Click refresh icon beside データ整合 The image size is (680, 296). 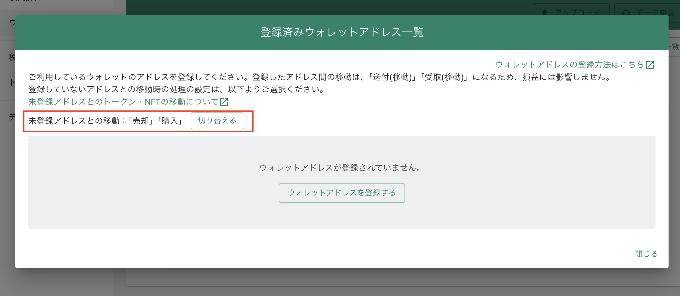(x=626, y=13)
